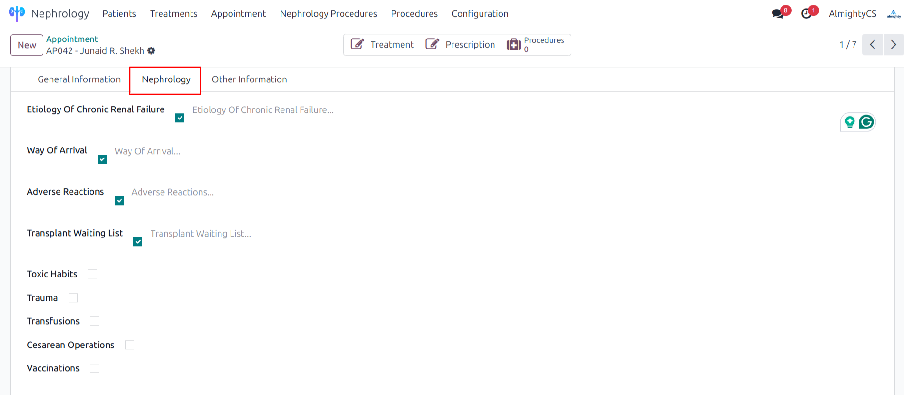Viewport: 904px width, 395px height.
Task: Uncheck Etiology Of Chronic Renal Failure
Action: pyautogui.click(x=180, y=118)
